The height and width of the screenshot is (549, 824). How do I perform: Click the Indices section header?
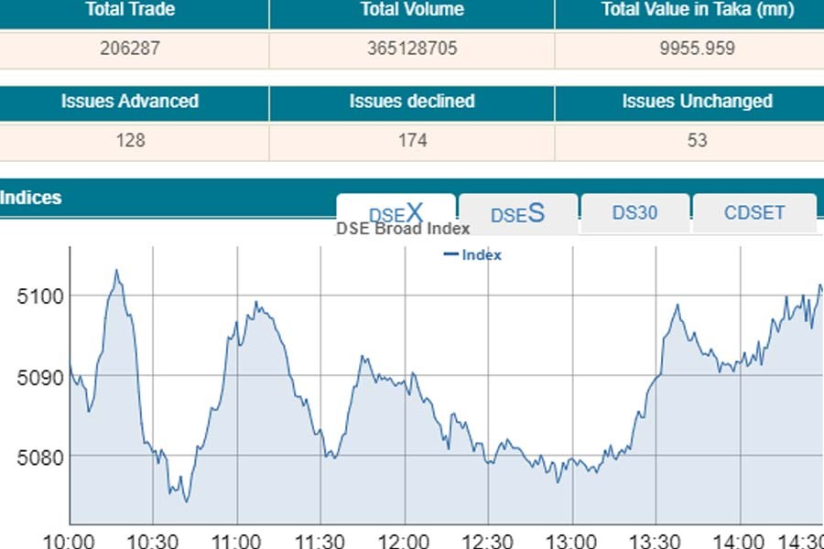coord(31,198)
